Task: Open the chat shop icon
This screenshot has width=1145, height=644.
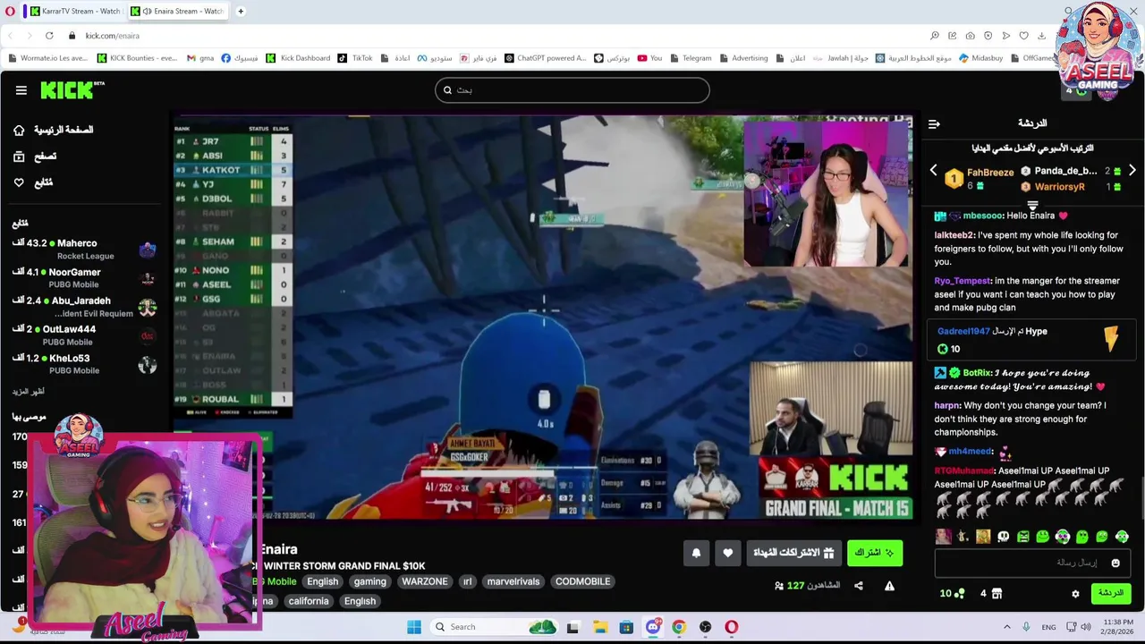Action: [997, 593]
